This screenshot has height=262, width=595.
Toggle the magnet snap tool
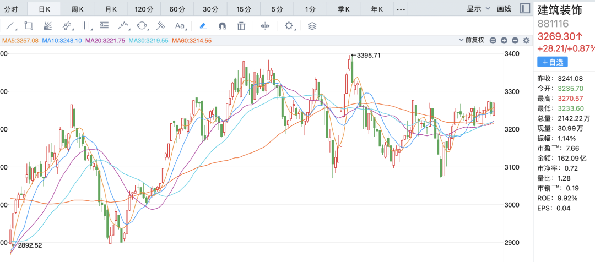222,26
